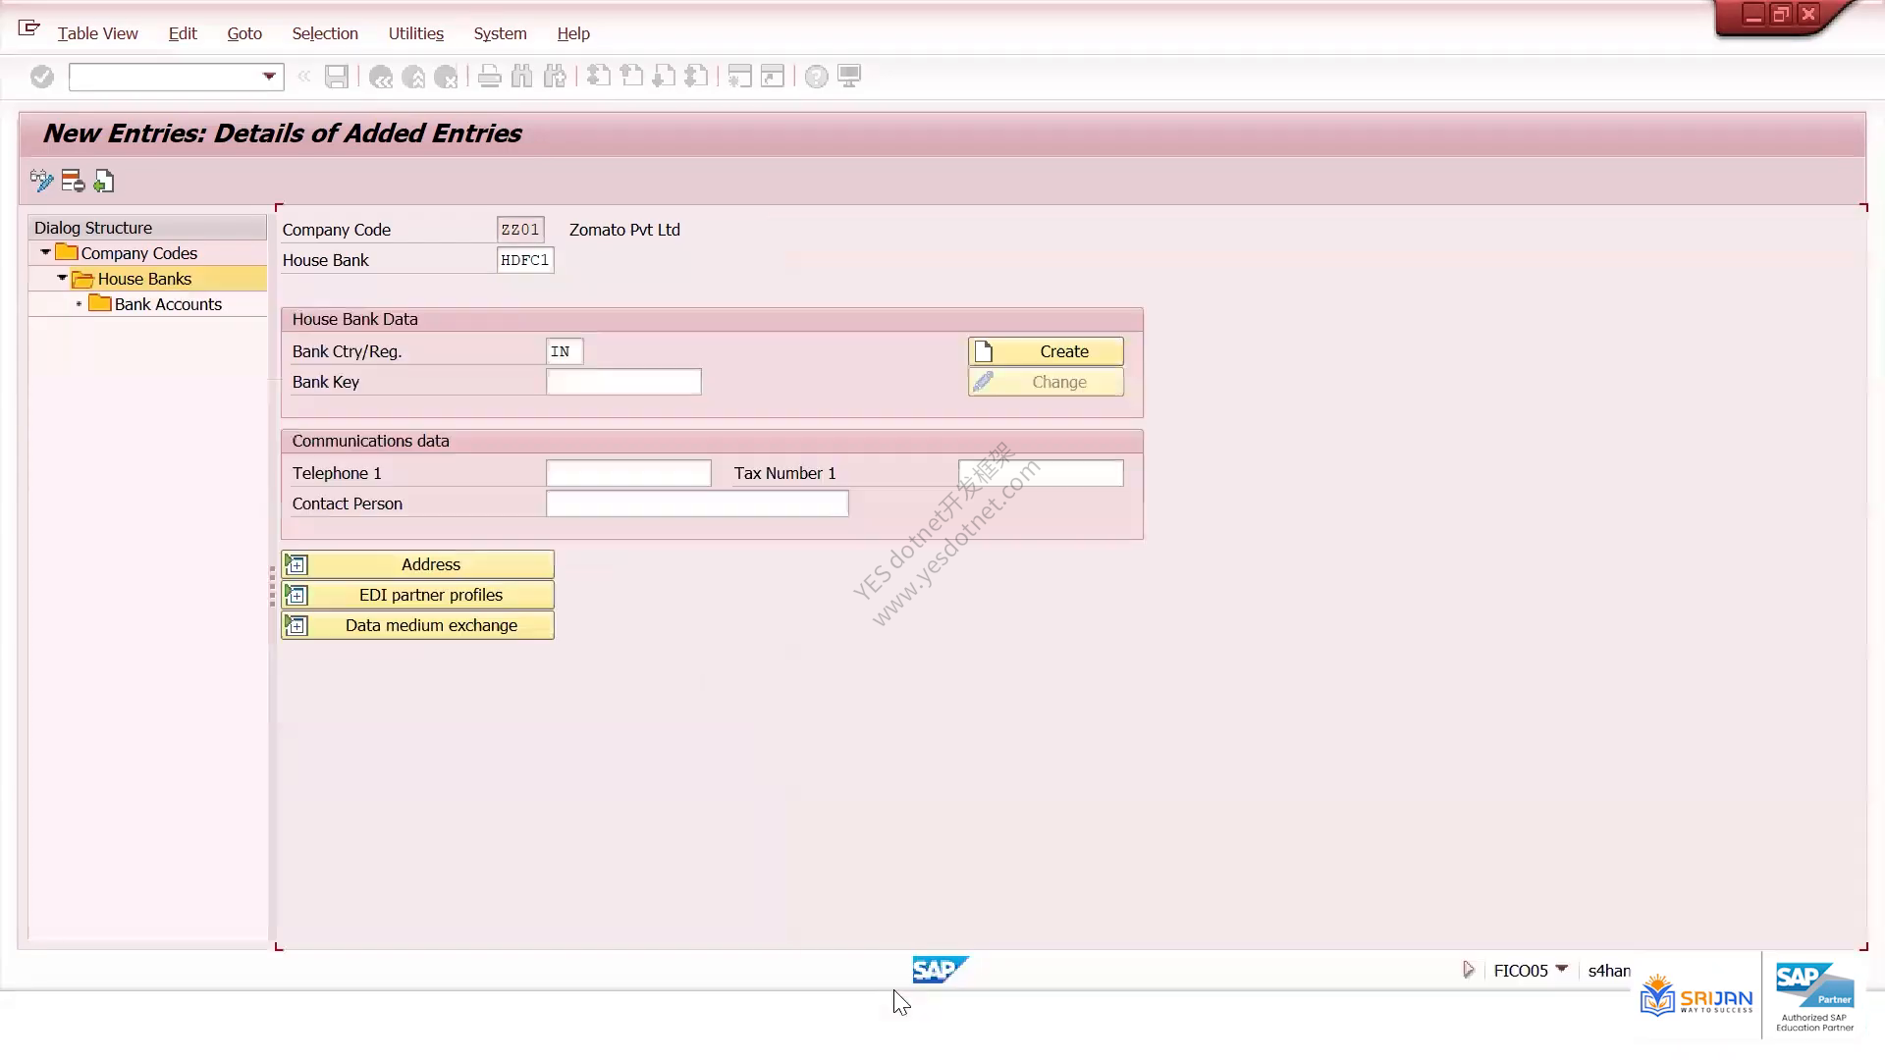The width and height of the screenshot is (1885, 1060).
Task: Open the Help menu
Action: [573, 33]
